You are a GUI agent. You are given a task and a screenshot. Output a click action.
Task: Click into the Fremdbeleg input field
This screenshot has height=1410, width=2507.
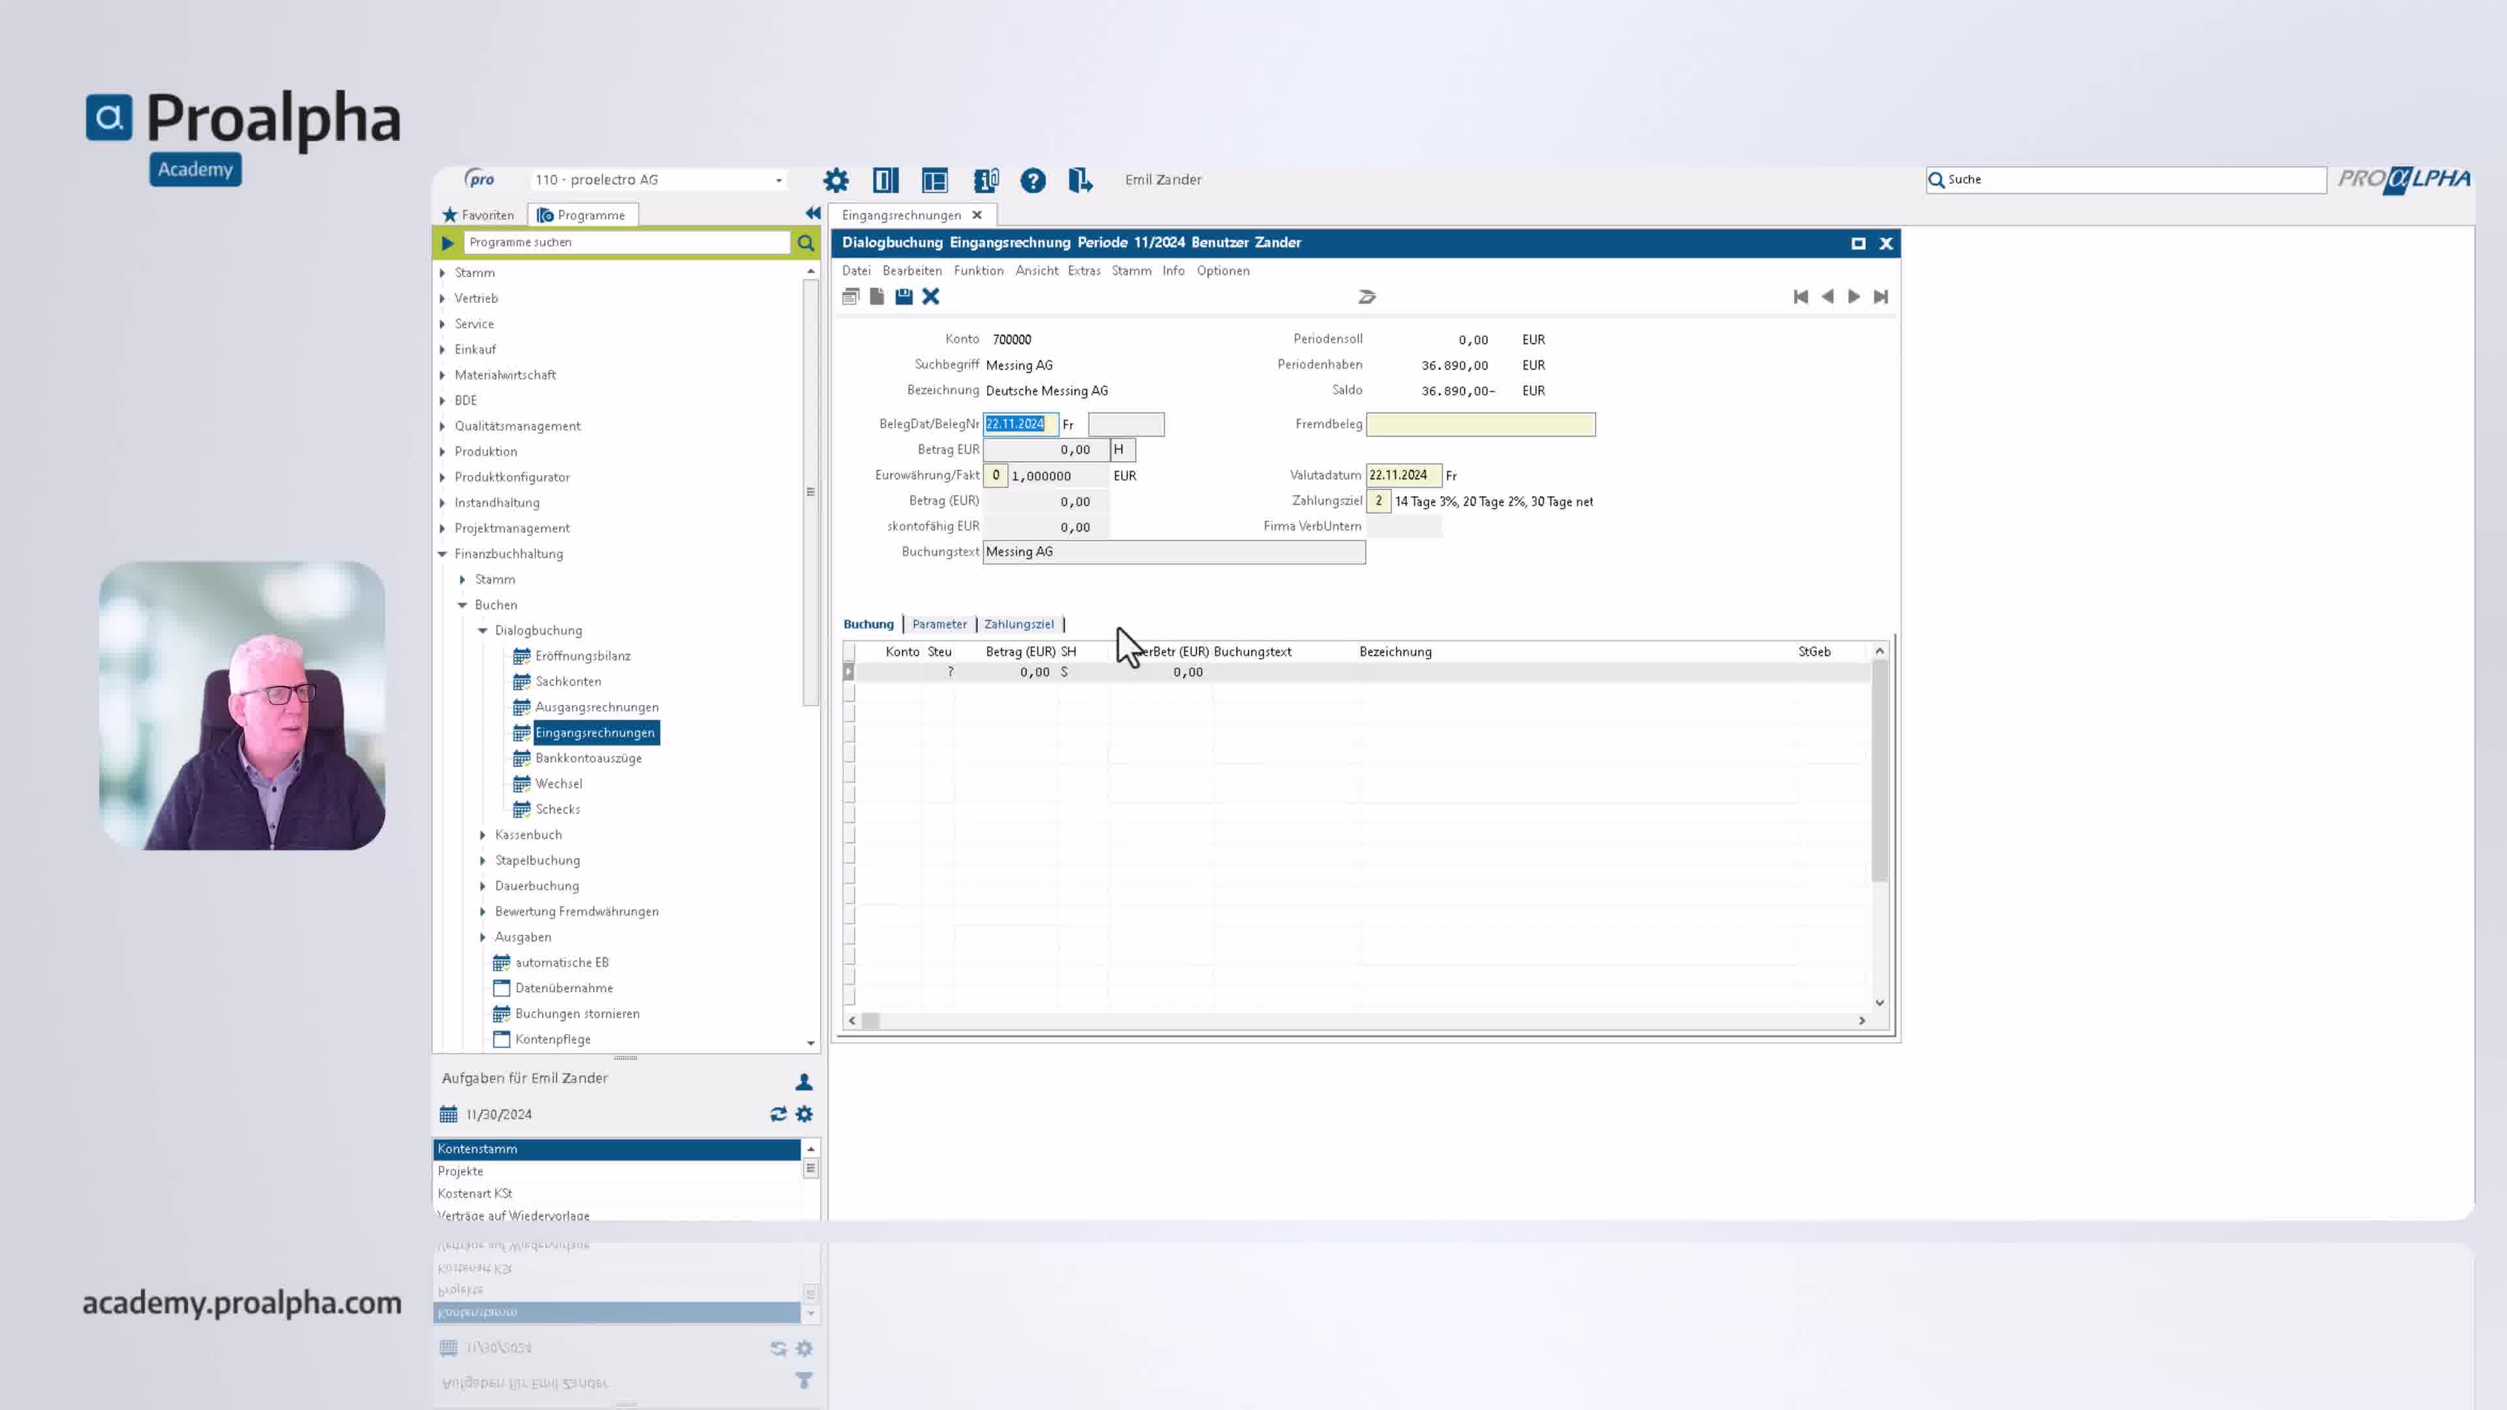[x=1480, y=424]
